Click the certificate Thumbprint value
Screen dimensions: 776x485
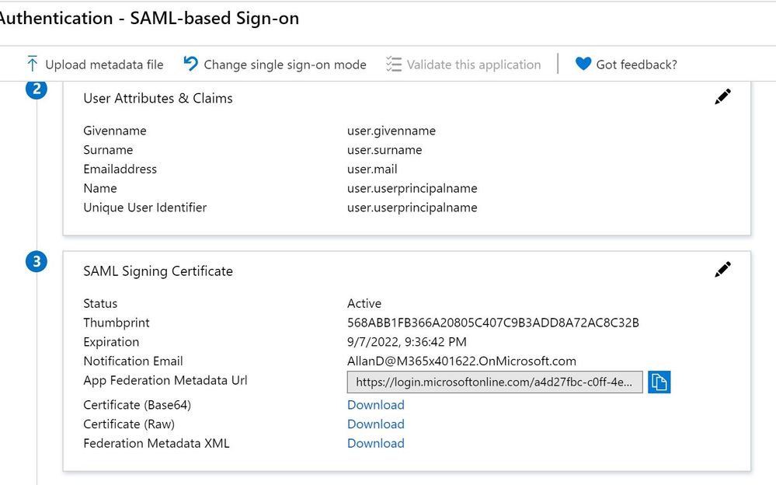coord(493,323)
